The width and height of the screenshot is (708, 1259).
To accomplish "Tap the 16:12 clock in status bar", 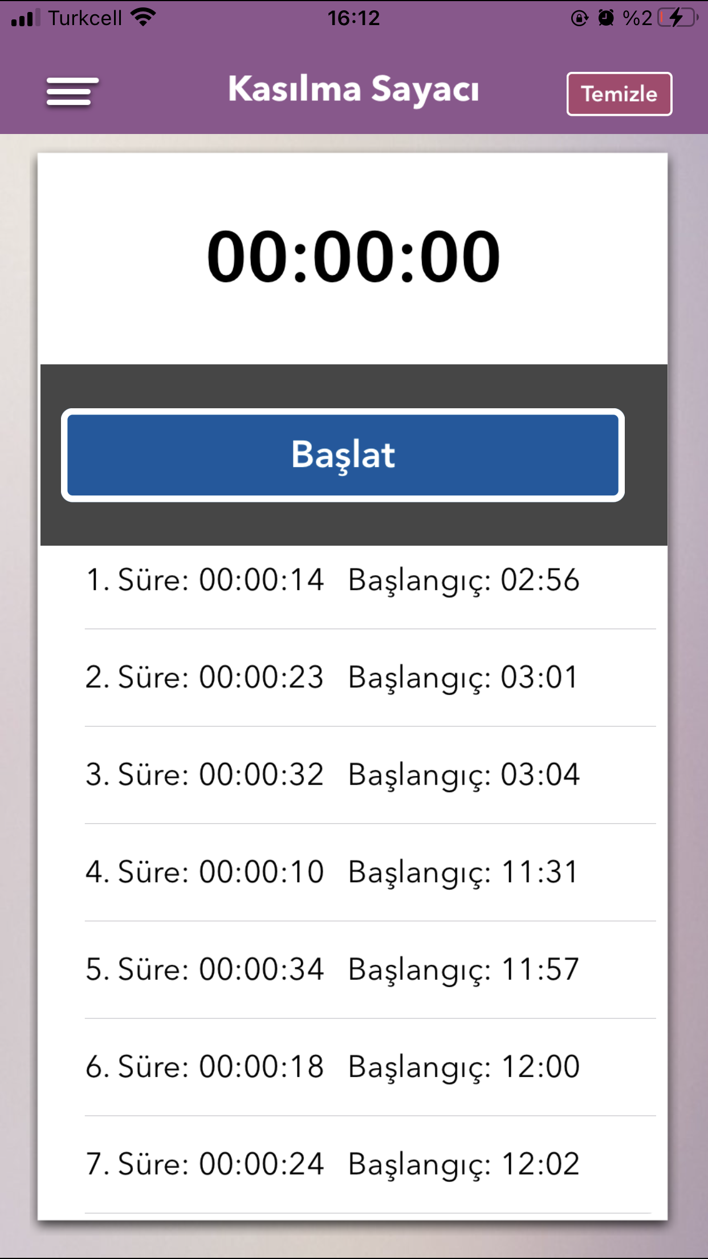I will [353, 18].
